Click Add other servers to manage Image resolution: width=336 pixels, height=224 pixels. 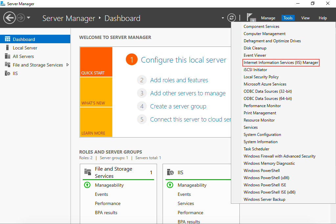[x=188, y=93]
